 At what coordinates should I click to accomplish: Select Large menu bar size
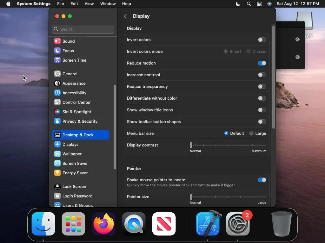click(251, 133)
